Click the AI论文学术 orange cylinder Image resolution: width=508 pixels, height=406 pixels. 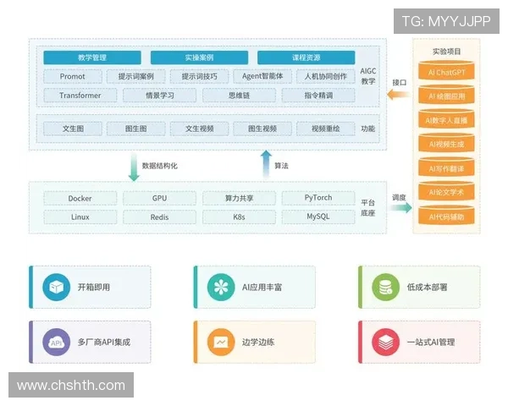coord(446,191)
